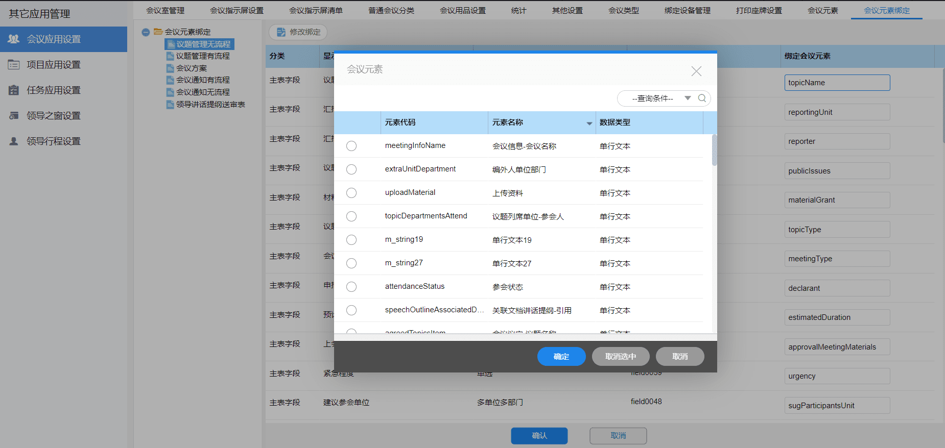Viewport: 945px width, 448px height.
Task: Click the blue 确认 button below table
Action: tap(539, 436)
